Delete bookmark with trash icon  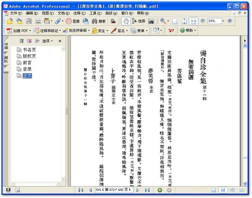[x=21, y=41]
